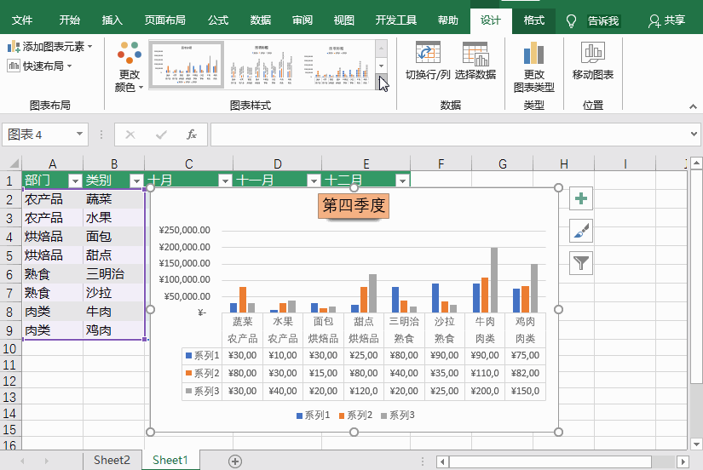Switch to the 页面布局 tab

click(164, 20)
